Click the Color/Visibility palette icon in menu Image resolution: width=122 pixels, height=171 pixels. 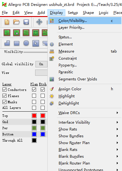[52, 21]
